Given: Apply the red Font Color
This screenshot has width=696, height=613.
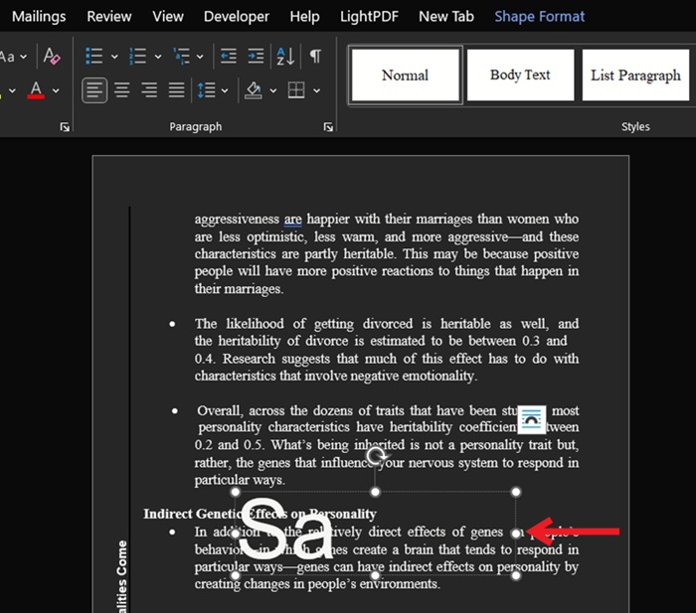Looking at the screenshot, I should click(x=36, y=90).
